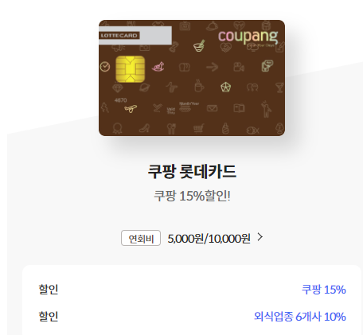Screen dimensions: 363x335
Task: Open the 5,000원/10,000원 annual fee info
Action: tap(209, 239)
